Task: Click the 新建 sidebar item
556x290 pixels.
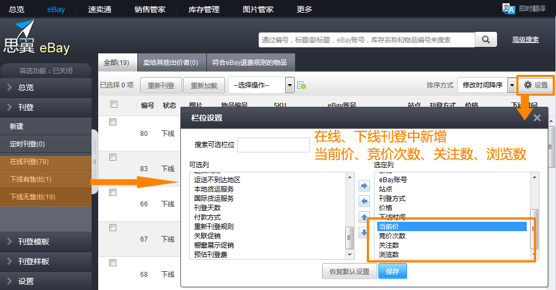Action: [46, 126]
